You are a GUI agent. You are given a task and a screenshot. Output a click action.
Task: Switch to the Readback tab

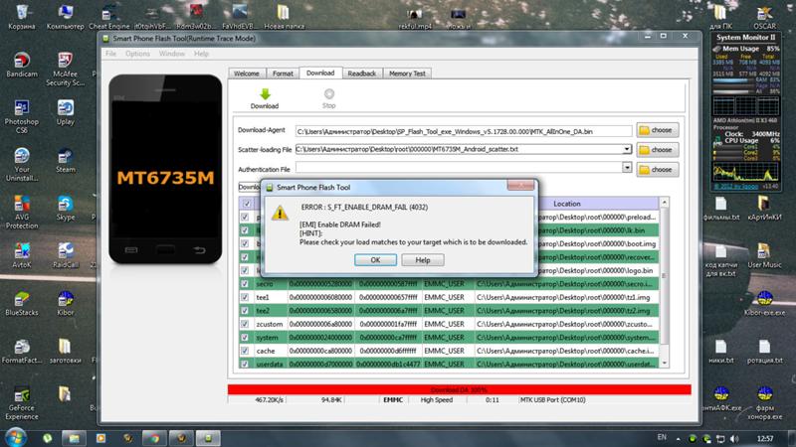pyautogui.click(x=362, y=74)
